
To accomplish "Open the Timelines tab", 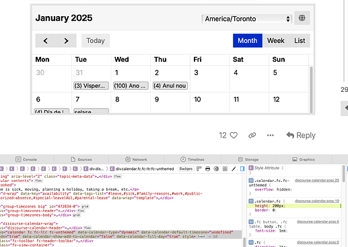I will click(x=193, y=160).
